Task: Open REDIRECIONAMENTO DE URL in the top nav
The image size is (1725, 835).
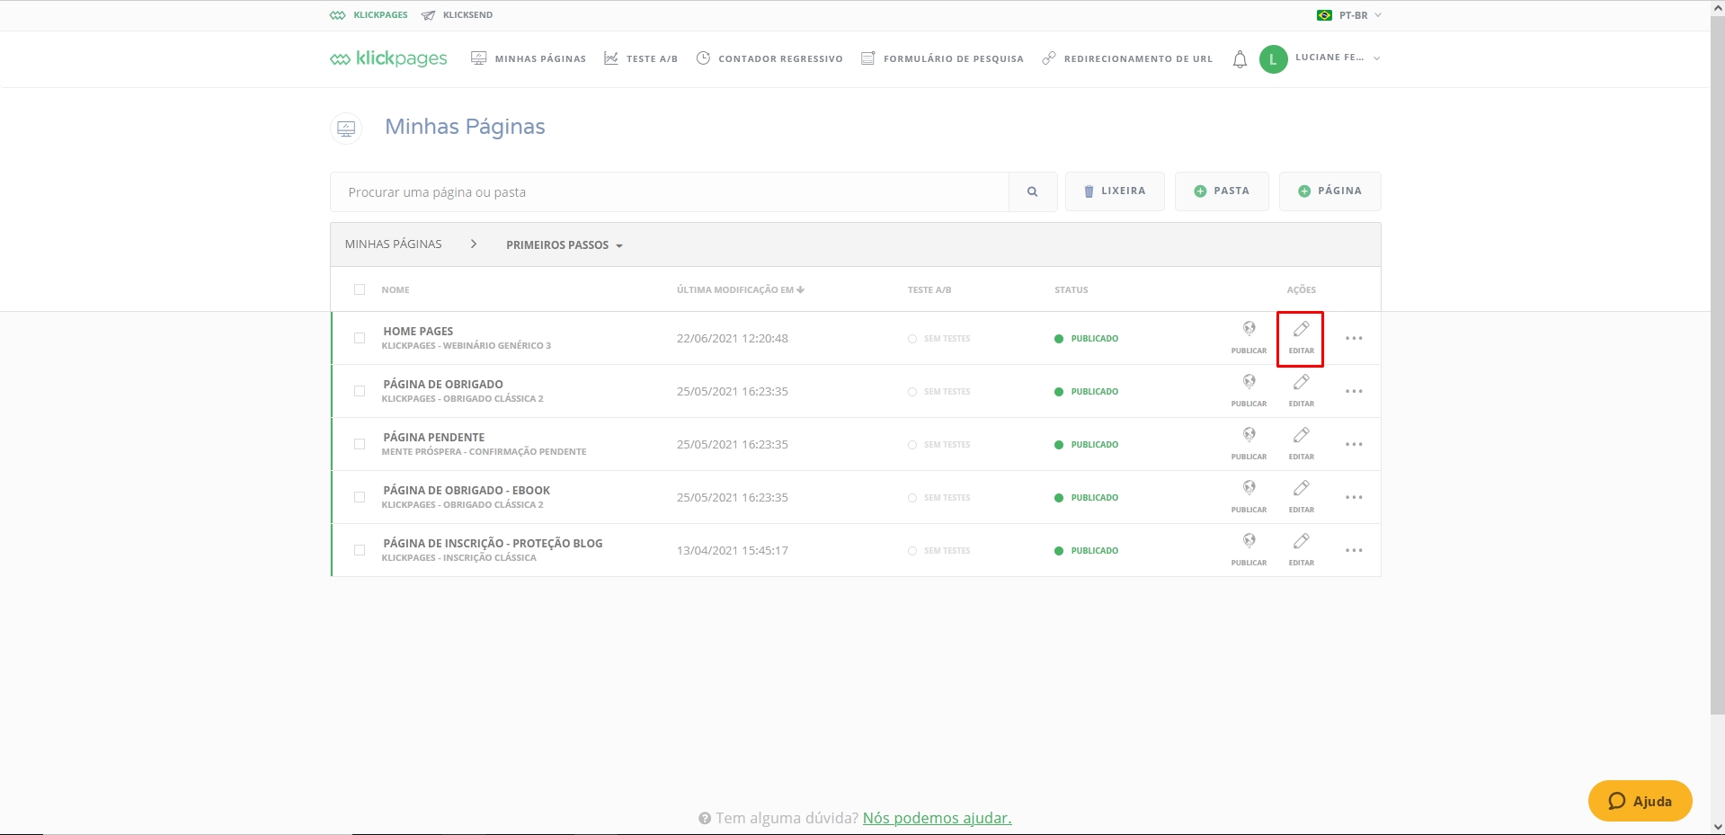Action: (1127, 58)
